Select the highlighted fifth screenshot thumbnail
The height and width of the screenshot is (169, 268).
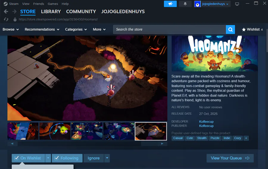pos(151,131)
